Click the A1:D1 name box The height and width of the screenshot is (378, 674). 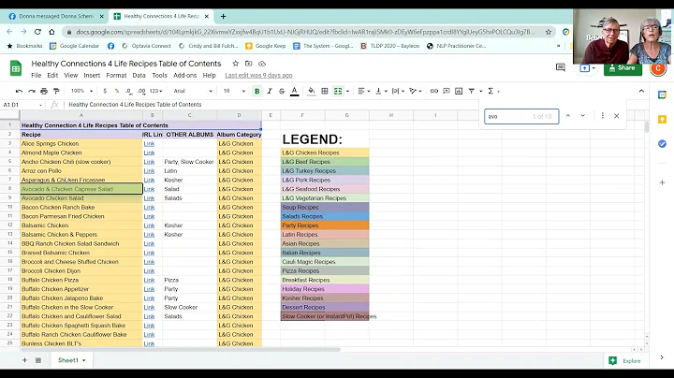22,105
